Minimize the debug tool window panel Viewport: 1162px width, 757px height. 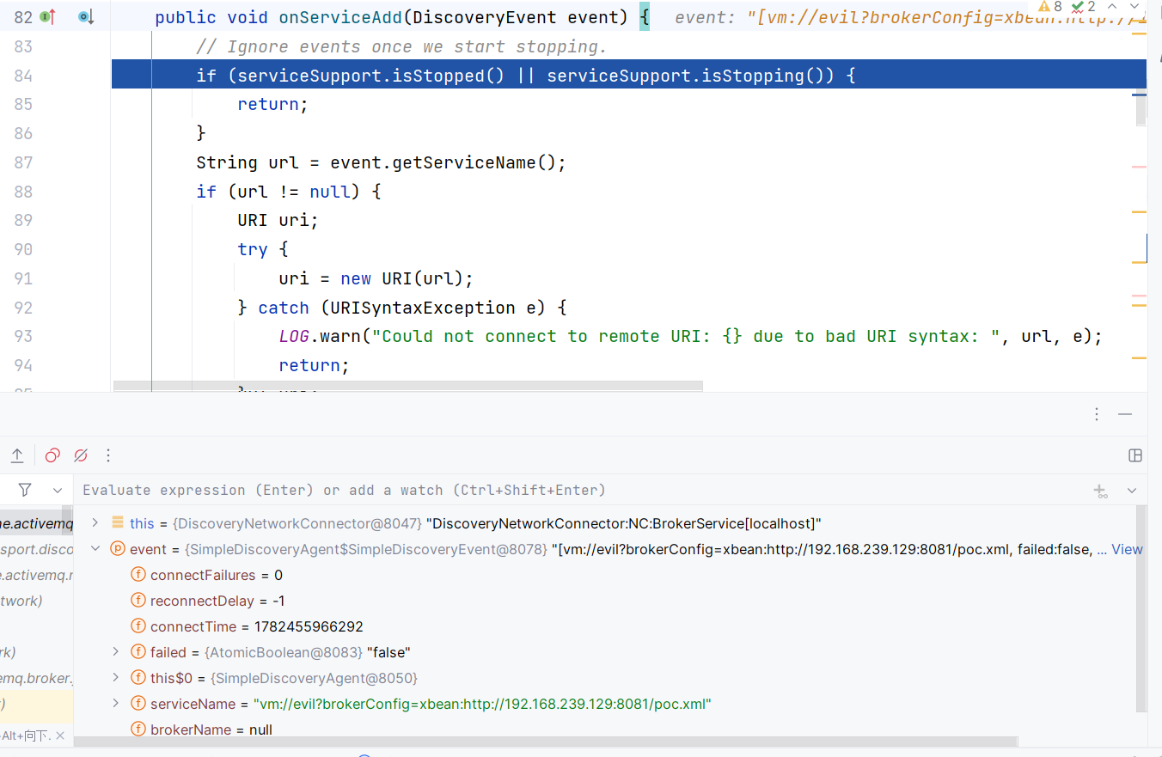point(1125,414)
